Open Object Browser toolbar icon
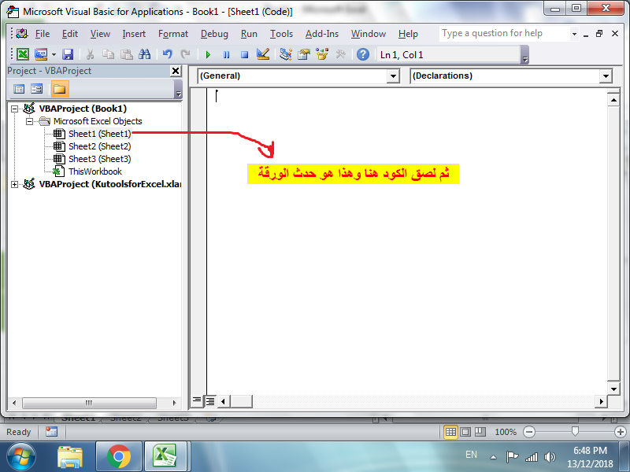 [x=322, y=54]
